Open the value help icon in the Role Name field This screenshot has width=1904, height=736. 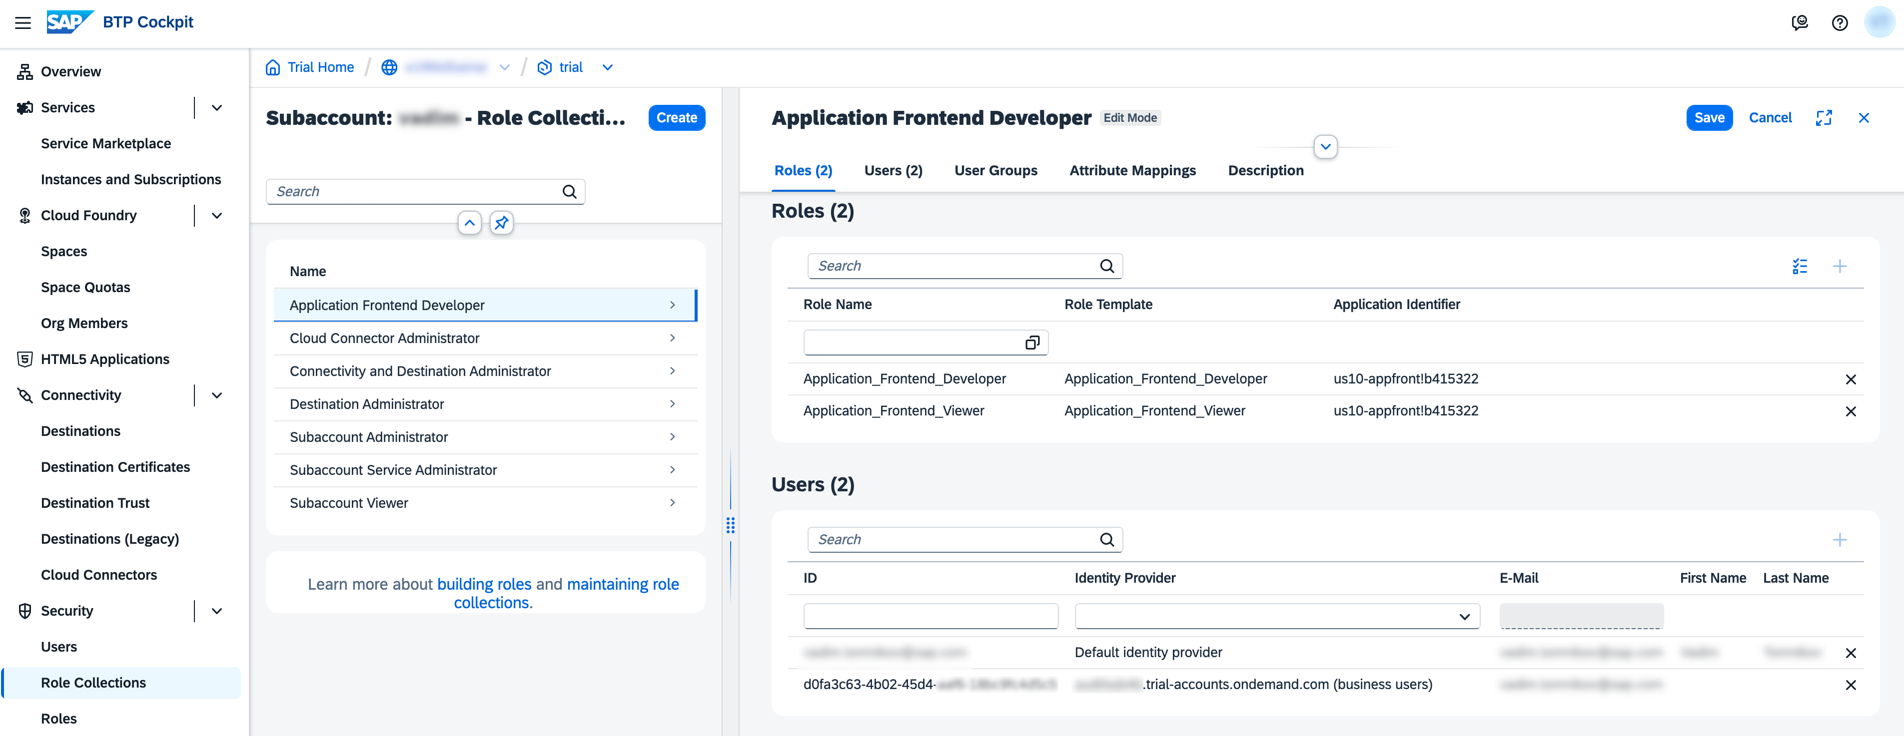click(x=1032, y=343)
